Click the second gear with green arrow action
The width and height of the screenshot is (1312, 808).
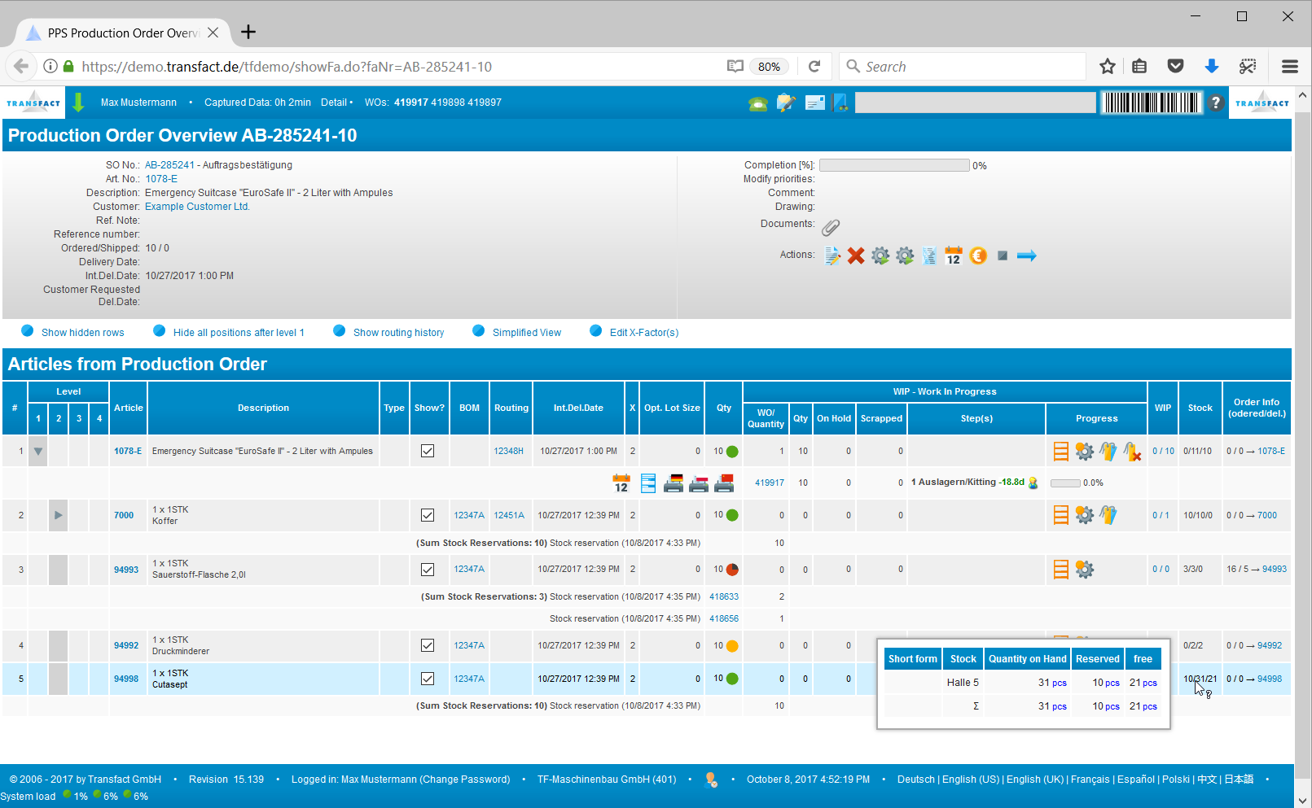pos(905,256)
